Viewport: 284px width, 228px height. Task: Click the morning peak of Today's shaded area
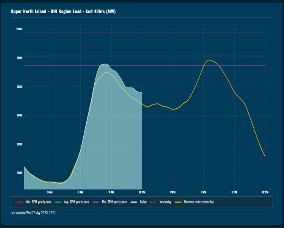click(105, 64)
